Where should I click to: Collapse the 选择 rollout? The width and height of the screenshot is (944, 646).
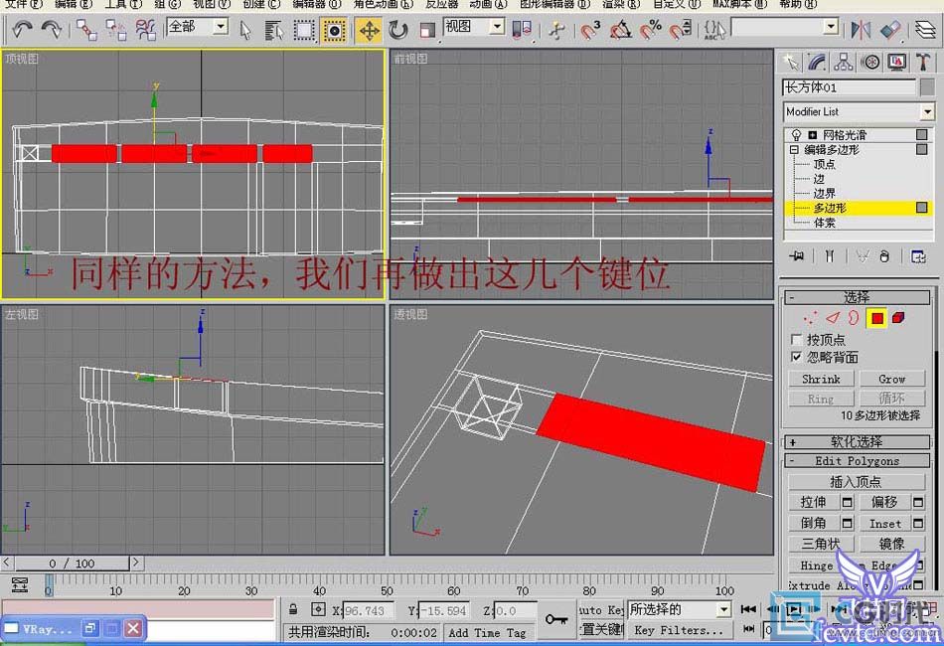[858, 297]
